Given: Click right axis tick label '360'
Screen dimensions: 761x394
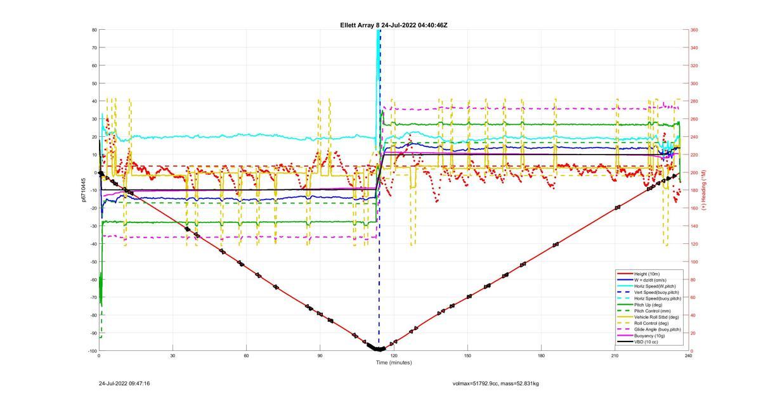Looking at the screenshot, I should (694, 30).
